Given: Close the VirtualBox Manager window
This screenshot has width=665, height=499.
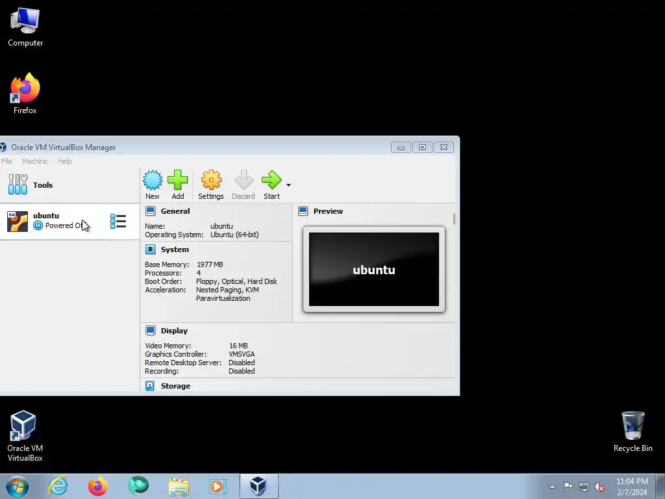Looking at the screenshot, I should pos(444,147).
